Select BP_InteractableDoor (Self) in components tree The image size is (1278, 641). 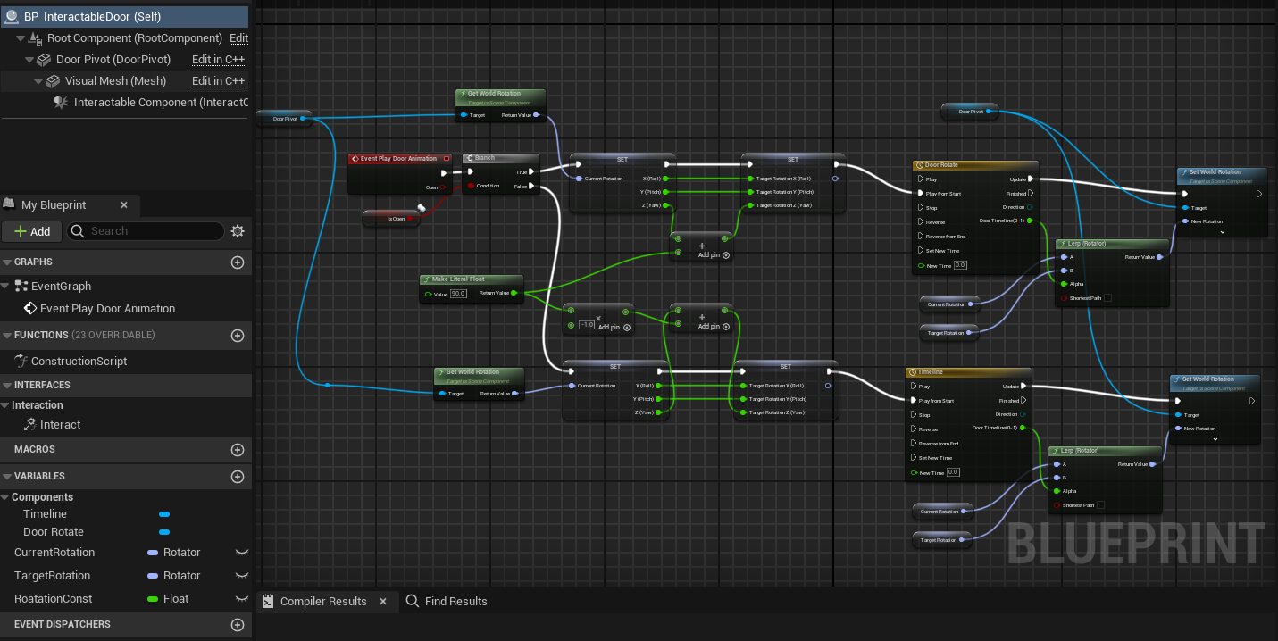124,16
